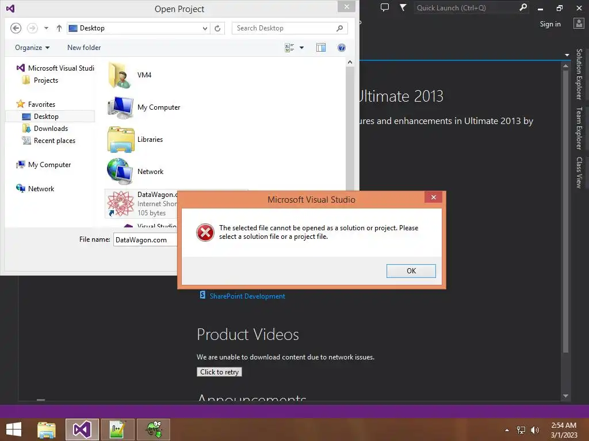
Task: Click the file list scroll-up arrow
Action: [350, 62]
